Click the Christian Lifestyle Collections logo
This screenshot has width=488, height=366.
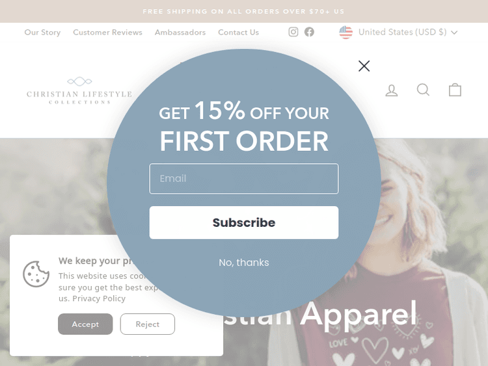pos(79,90)
